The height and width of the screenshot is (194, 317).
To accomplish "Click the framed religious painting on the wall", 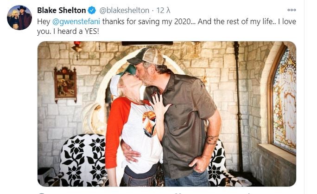I will (x=65, y=84).
